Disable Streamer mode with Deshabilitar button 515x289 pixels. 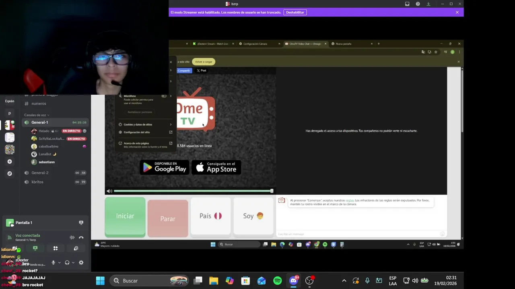click(295, 12)
